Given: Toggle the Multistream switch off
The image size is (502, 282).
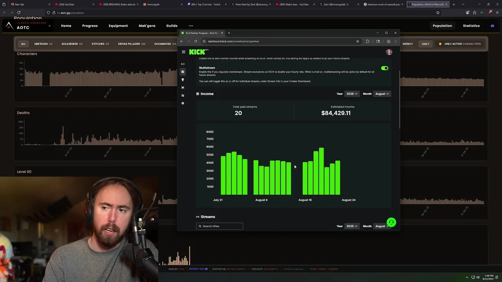Looking at the screenshot, I should coord(385,68).
